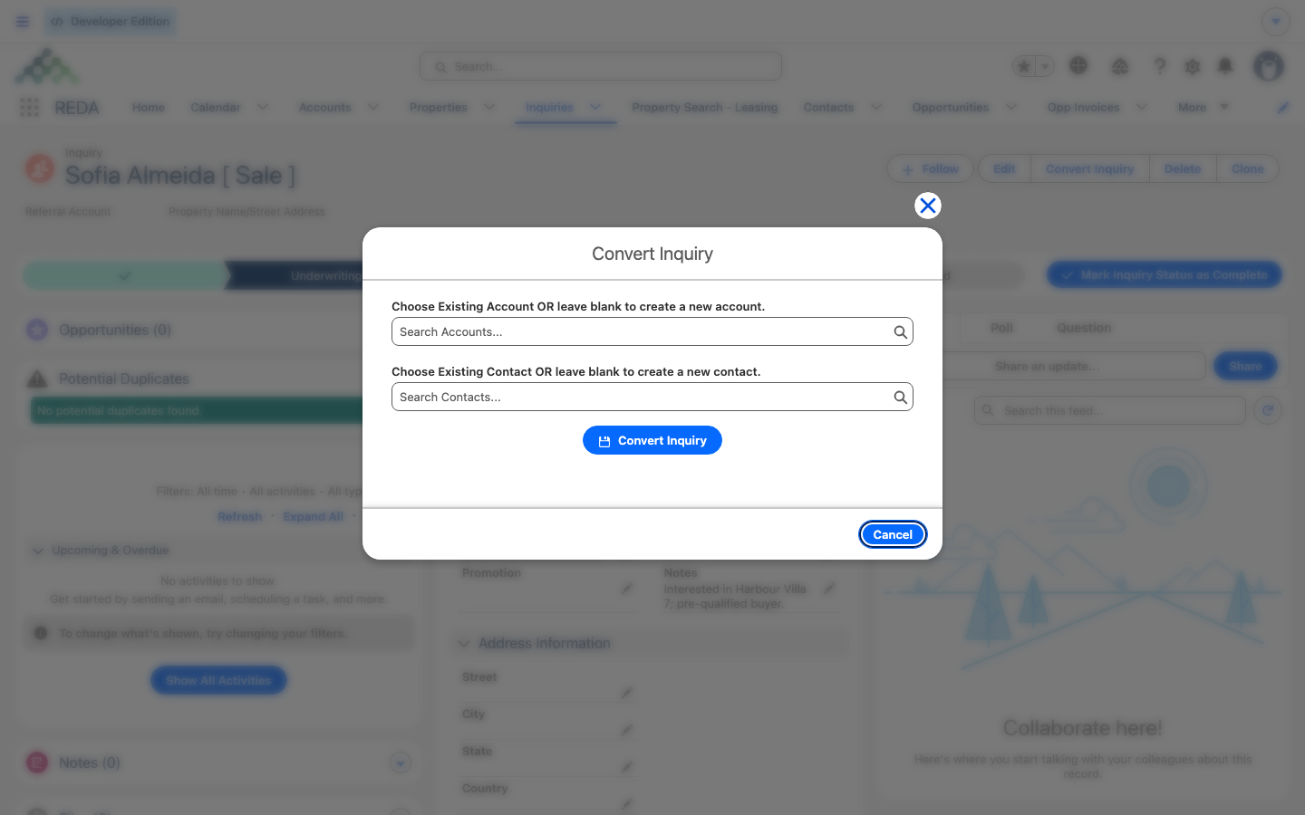Open the Accounts tab dropdown chevron

[x=373, y=107]
